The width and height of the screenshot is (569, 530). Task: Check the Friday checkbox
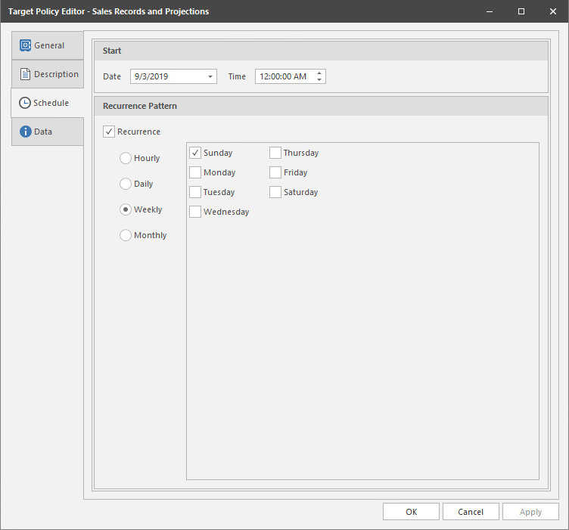tap(275, 172)
